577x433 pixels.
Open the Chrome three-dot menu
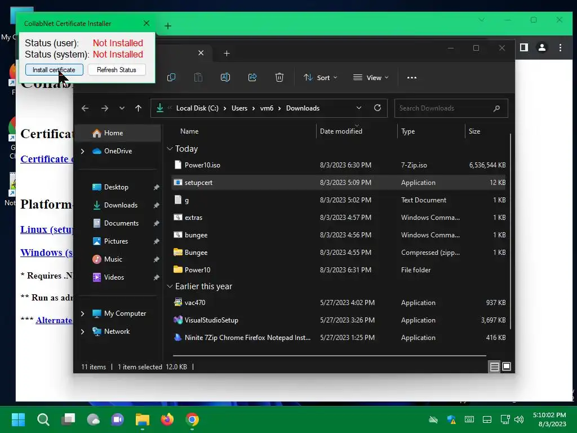560,47
